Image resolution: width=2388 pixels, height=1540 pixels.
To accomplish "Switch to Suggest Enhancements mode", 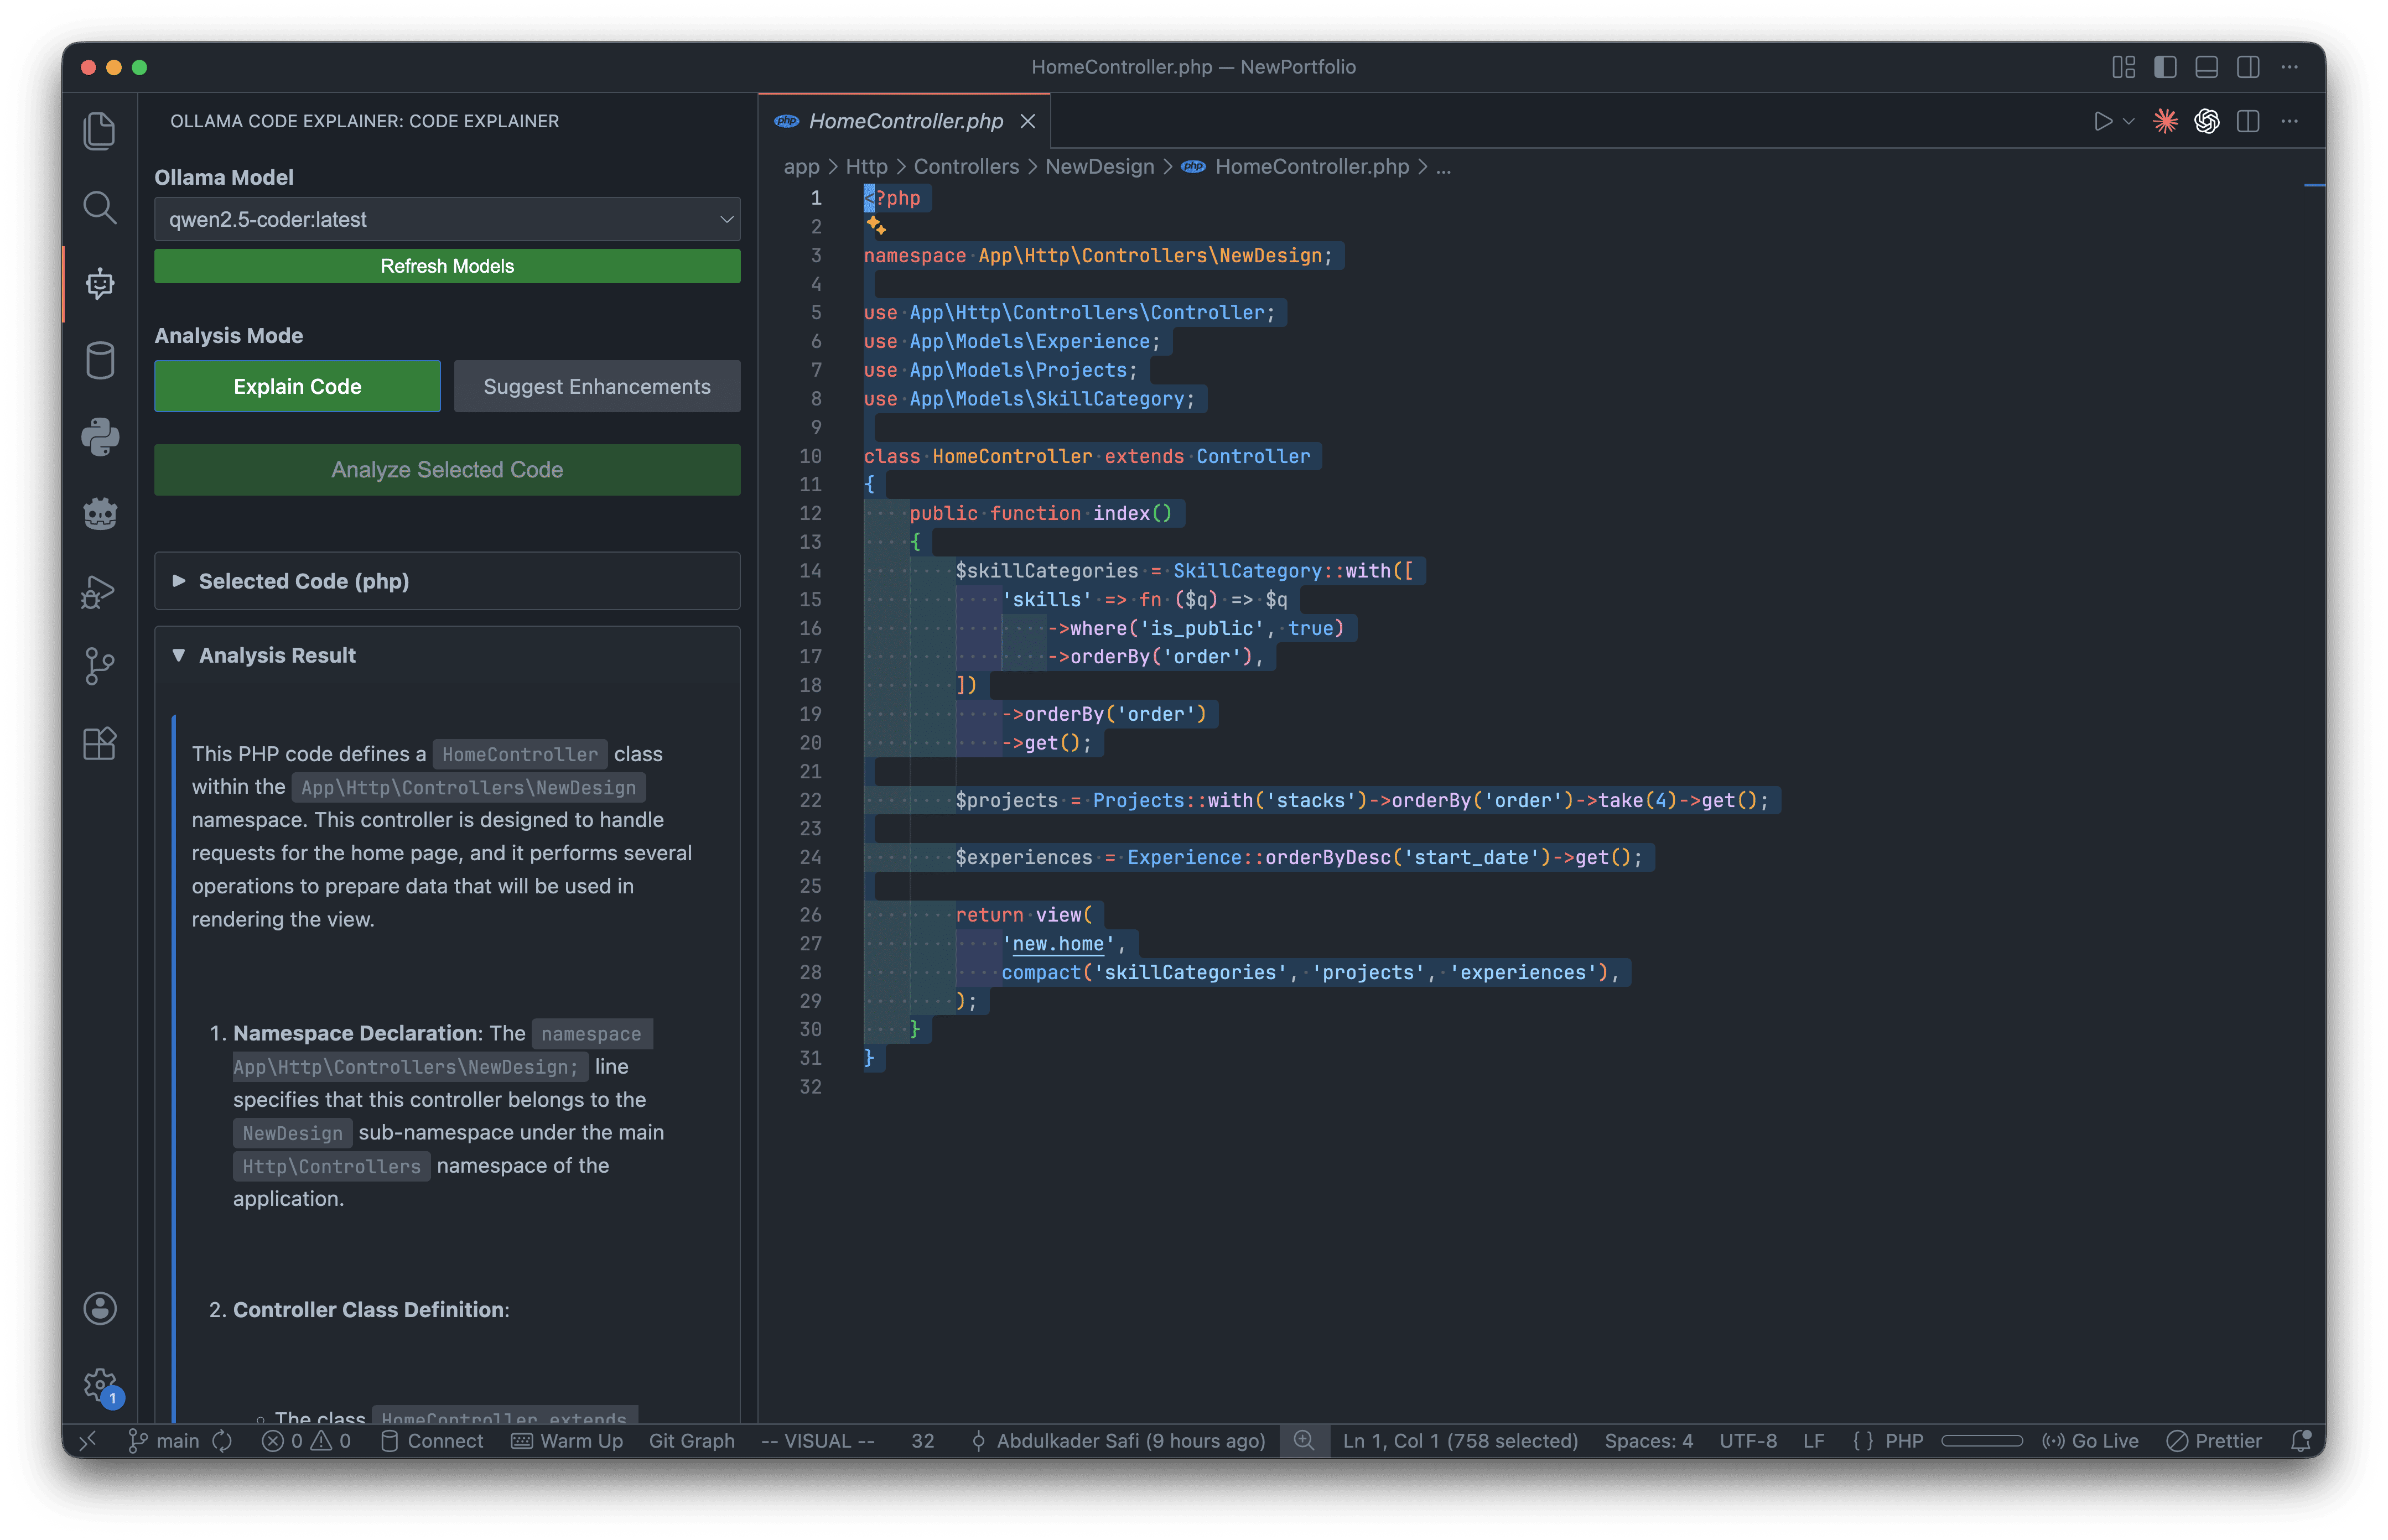I will [597, 386].
